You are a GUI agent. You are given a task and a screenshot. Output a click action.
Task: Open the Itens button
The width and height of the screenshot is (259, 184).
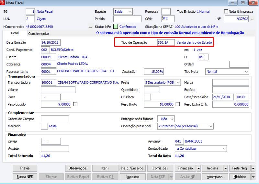(106, 168)
